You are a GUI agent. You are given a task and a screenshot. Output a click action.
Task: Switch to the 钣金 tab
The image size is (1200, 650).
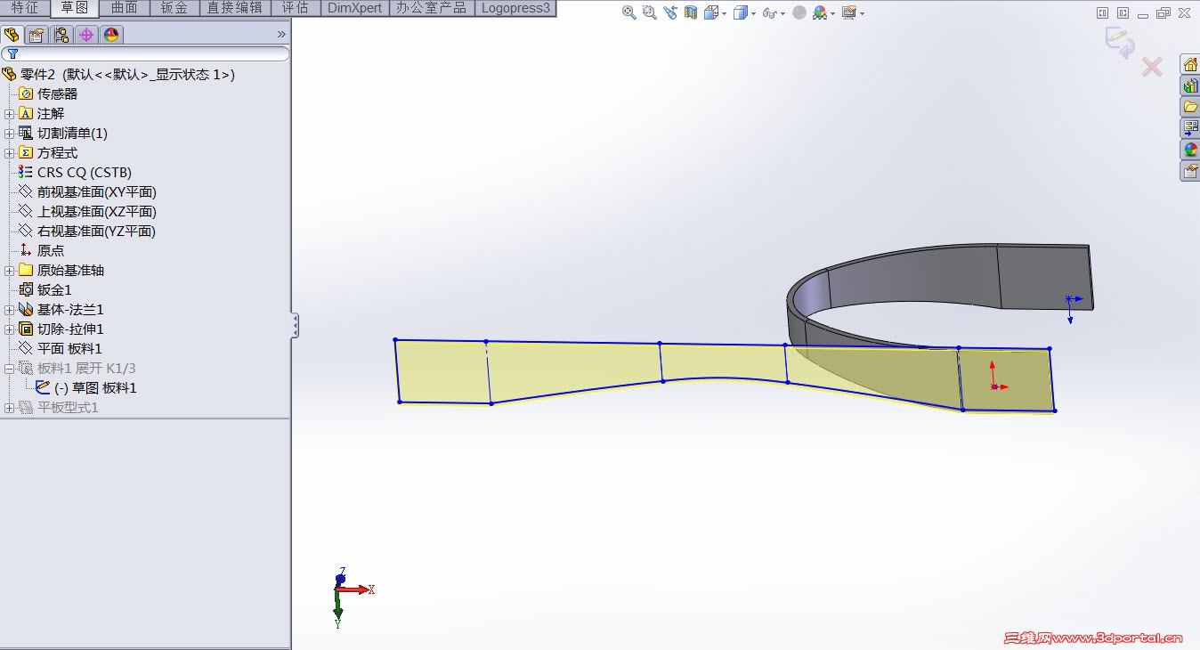pos(174,8)
